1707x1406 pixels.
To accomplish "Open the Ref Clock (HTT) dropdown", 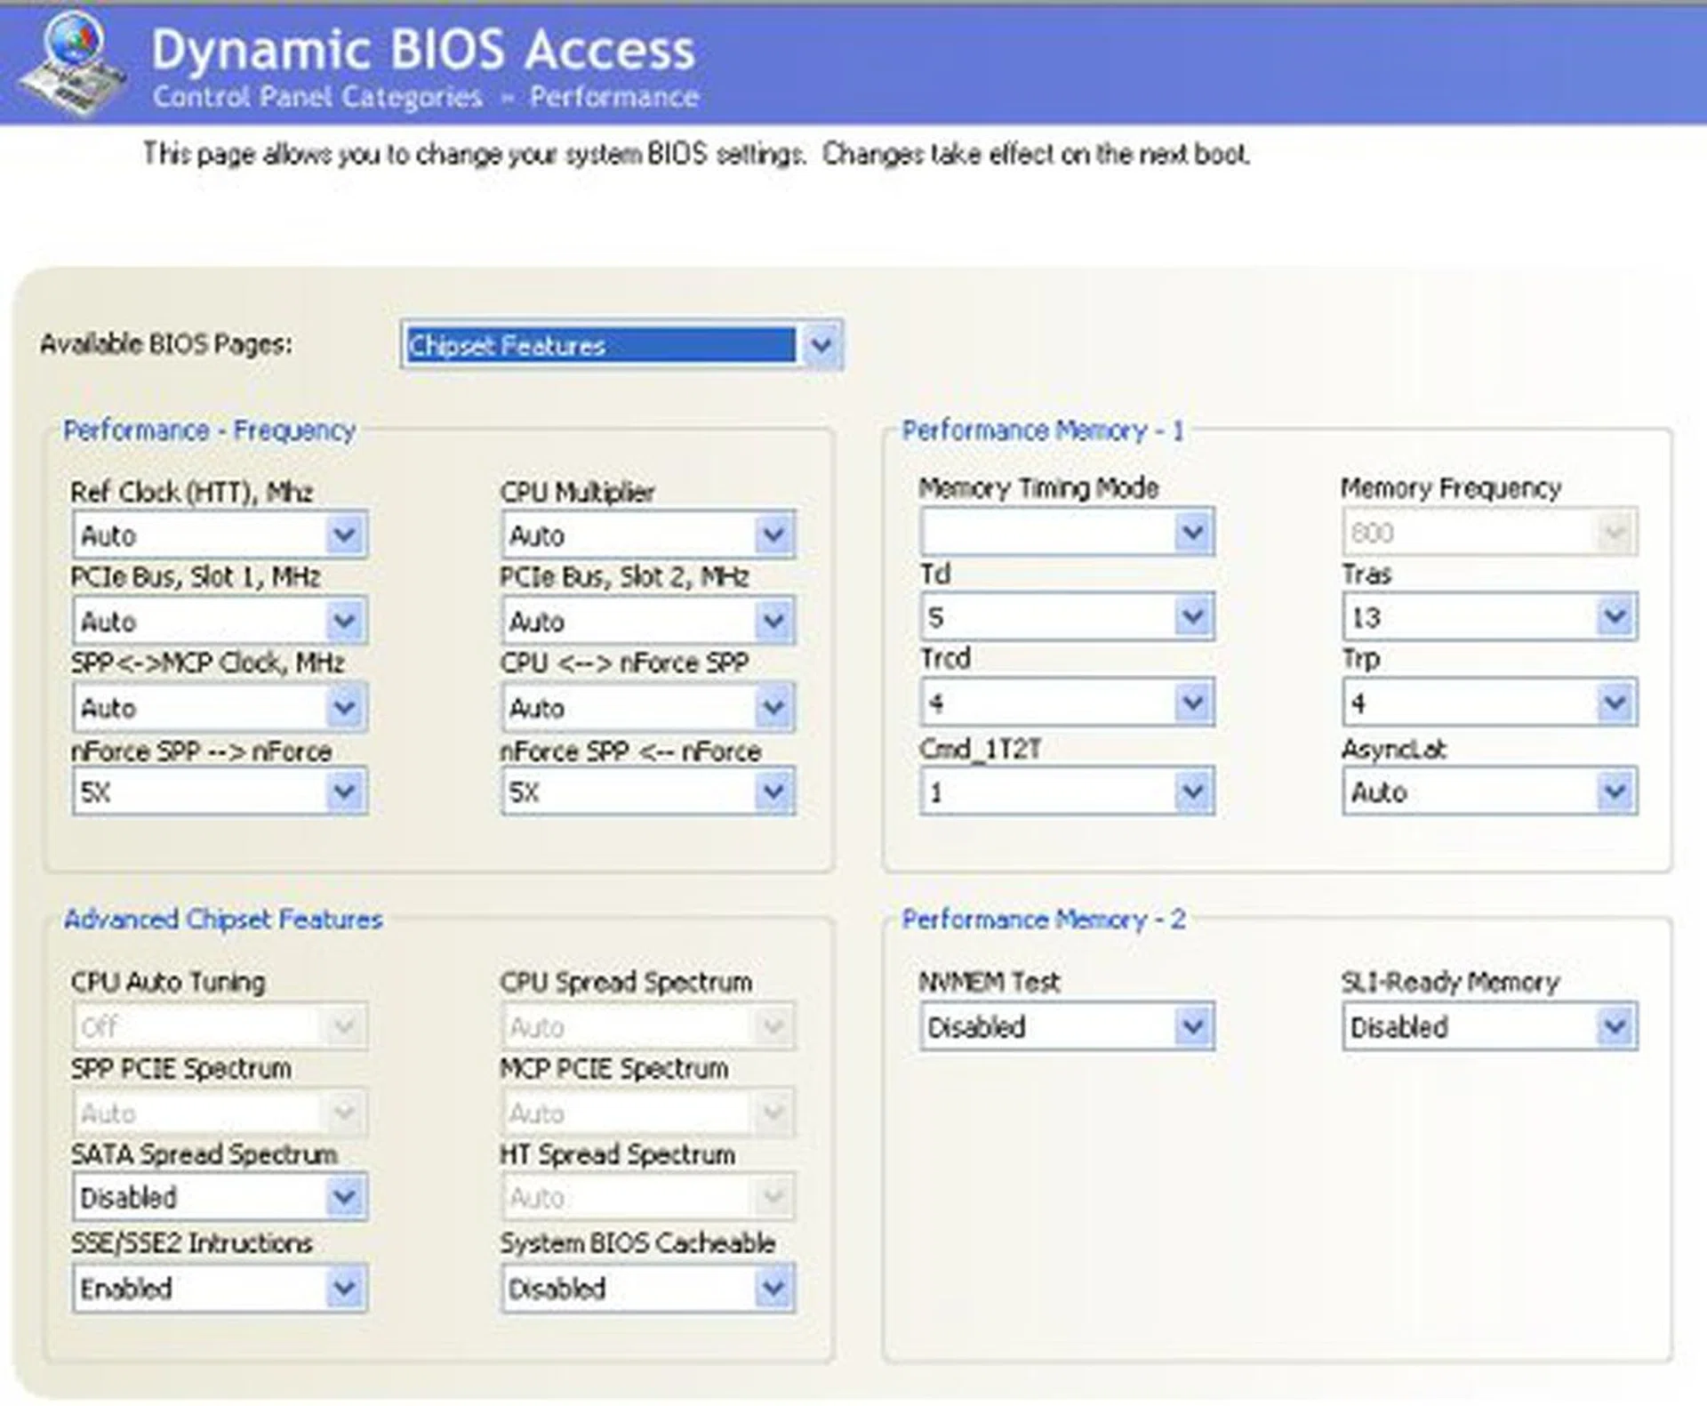I will point(345,534).
